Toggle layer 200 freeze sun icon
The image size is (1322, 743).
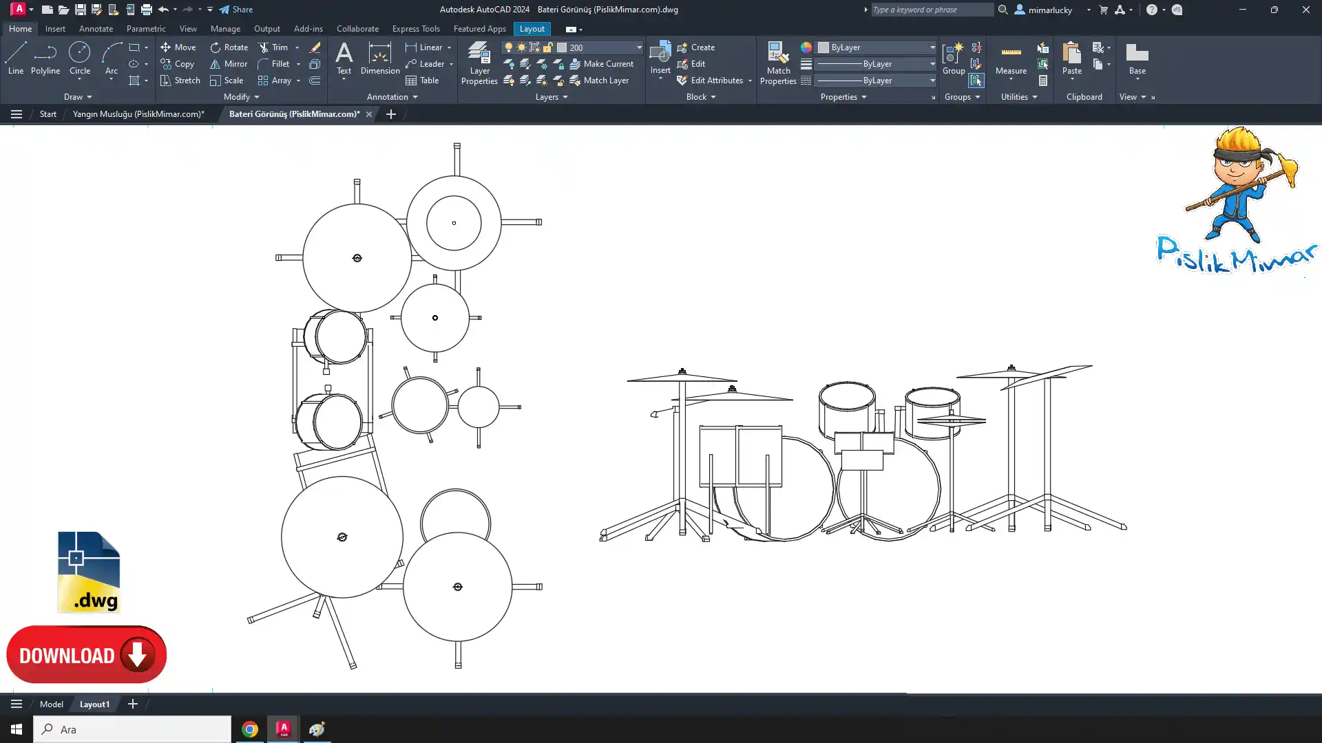point(521,47)
